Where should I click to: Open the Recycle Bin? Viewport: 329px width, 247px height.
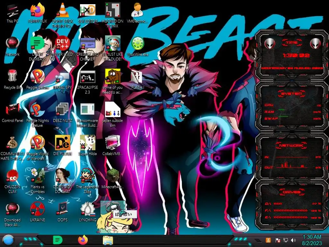[x=13, y=79]
